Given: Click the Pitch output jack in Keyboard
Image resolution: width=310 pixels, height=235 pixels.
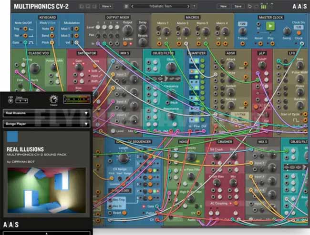Looking at the screenshot, I should 52,42.
